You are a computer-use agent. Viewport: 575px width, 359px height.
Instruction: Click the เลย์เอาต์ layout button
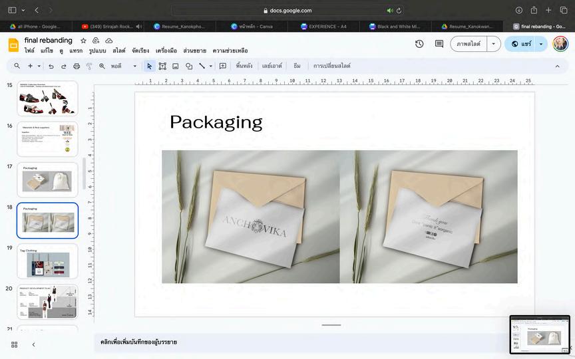pos(272,66)
